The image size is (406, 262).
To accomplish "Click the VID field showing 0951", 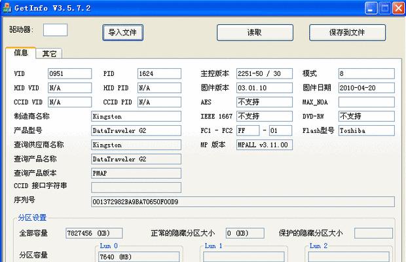I will click(x=70, y=73).
